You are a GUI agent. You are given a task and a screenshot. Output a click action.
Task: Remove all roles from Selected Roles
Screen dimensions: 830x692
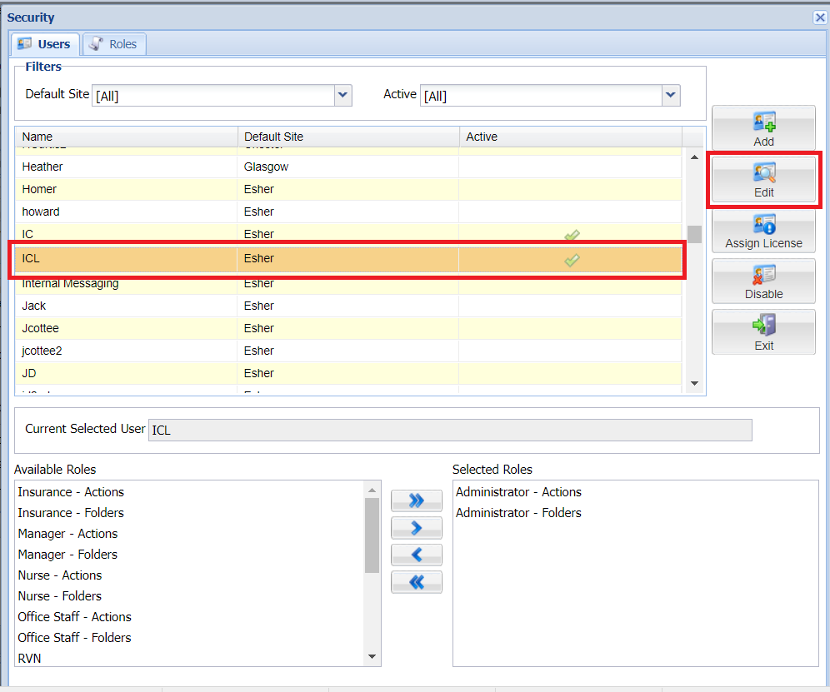[x=417, y=582]
